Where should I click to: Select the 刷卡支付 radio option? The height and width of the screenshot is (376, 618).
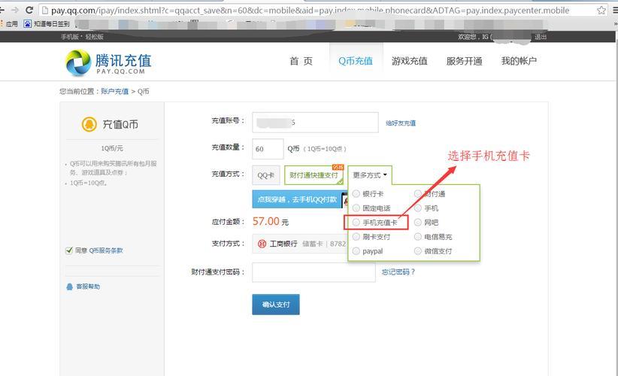(x=356, y=236)
